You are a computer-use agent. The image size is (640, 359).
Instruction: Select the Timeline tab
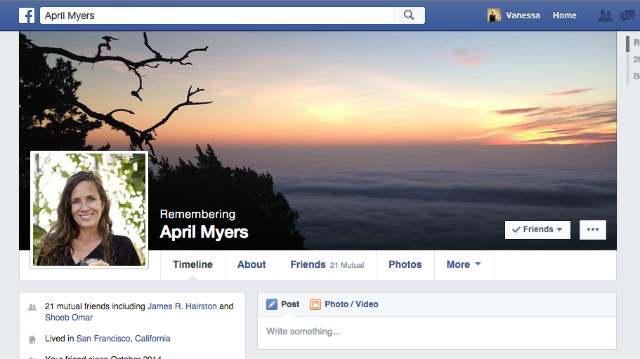pyautogui.click(x=192, y=264)
